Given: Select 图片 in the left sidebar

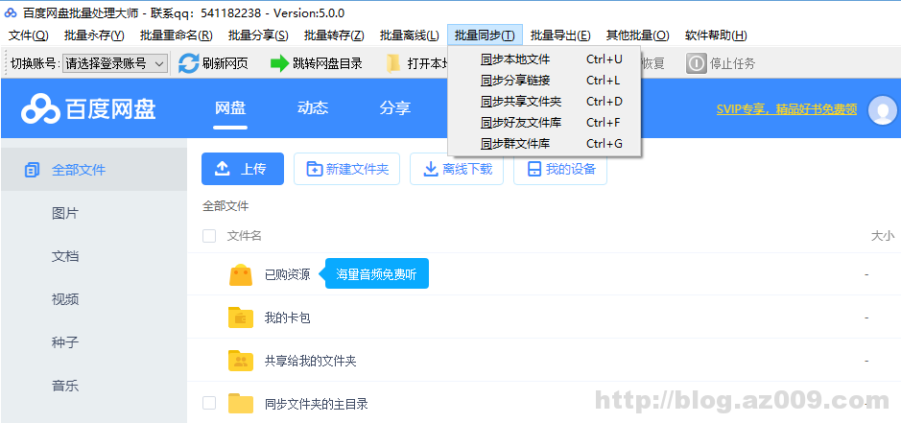Looking at the screenshot, I should [x=65, y=213].
